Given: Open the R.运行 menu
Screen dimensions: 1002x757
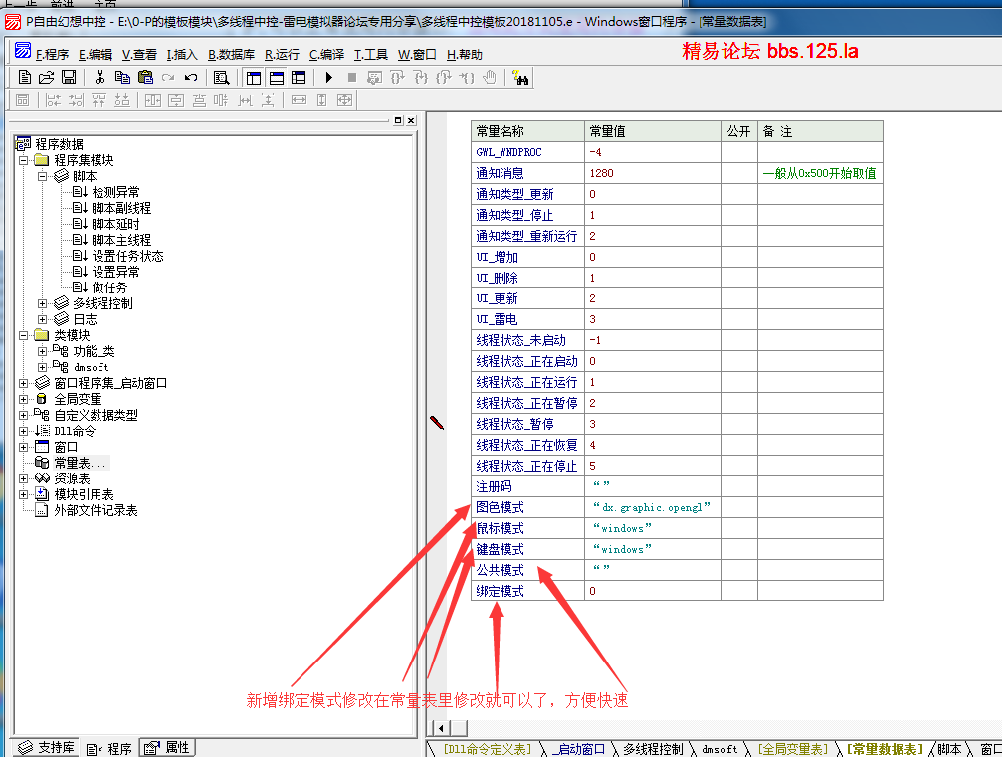Looking at the screenshot, I should click(x=282, y=55).
